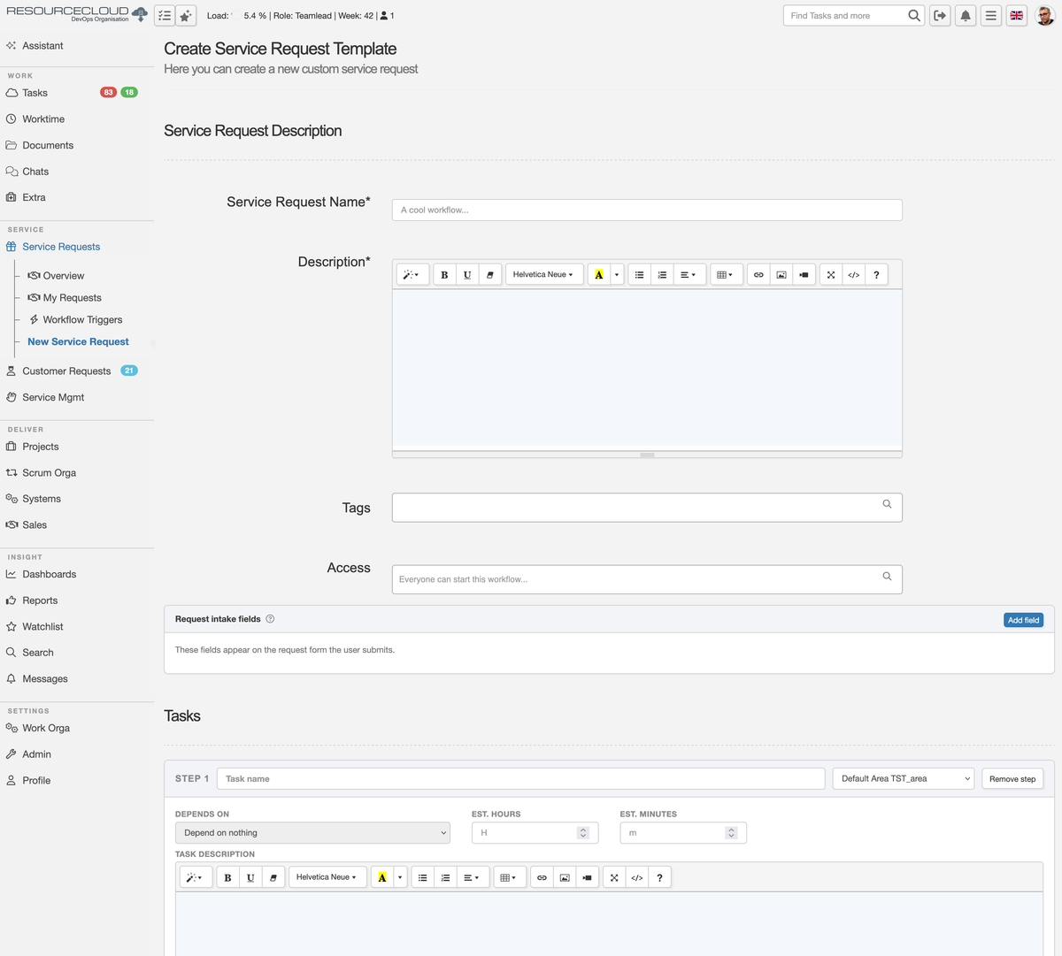Viewport: 1062px width, 956px height.
Task: Select Workflow Triggers under Service Requests
Action: click(x=82, y=320)
